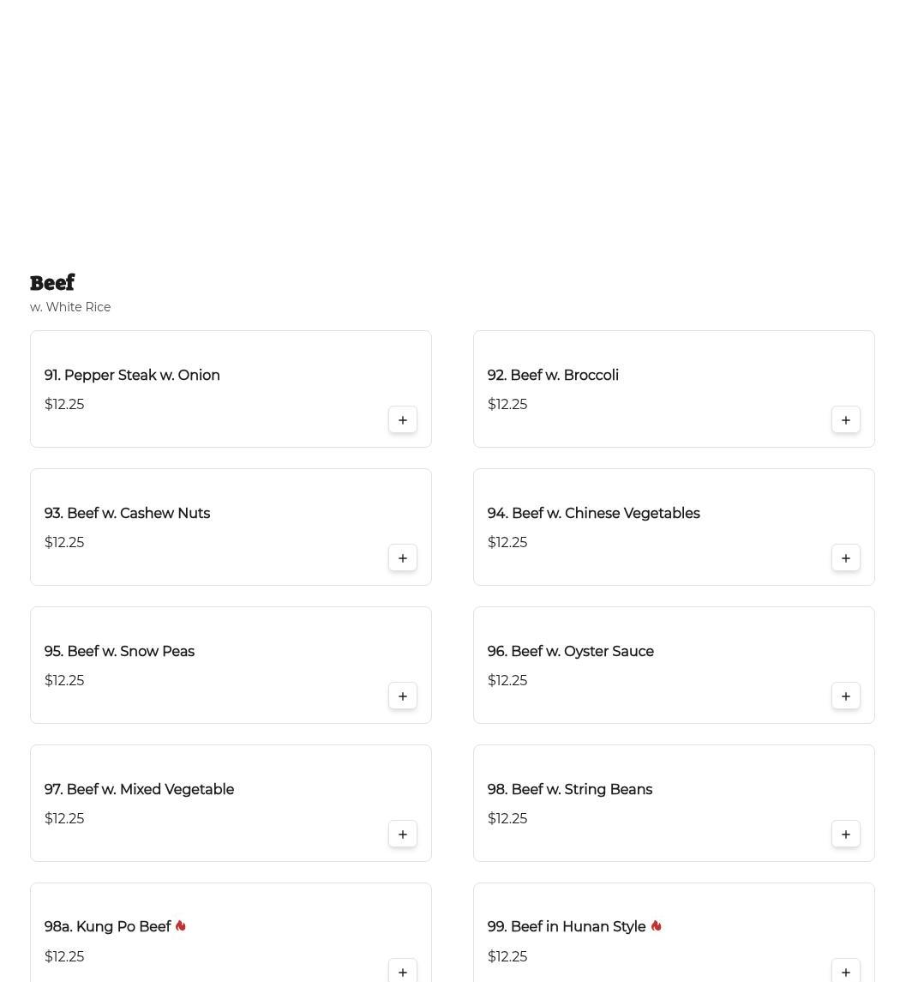Select the 93. Beef w. Cashew Nuts name

pyautogui.click(x=127, y=514)
